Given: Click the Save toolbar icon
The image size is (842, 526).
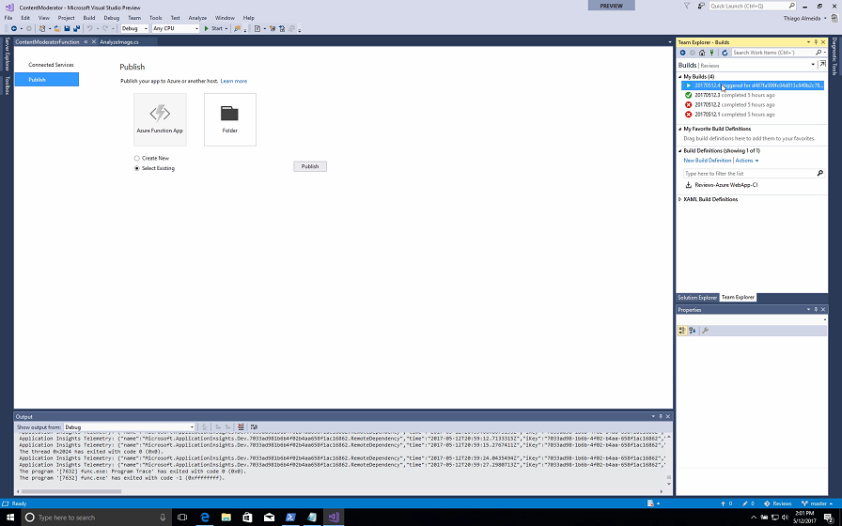Looking at the screenshot, I should click(x=67, y=28).
